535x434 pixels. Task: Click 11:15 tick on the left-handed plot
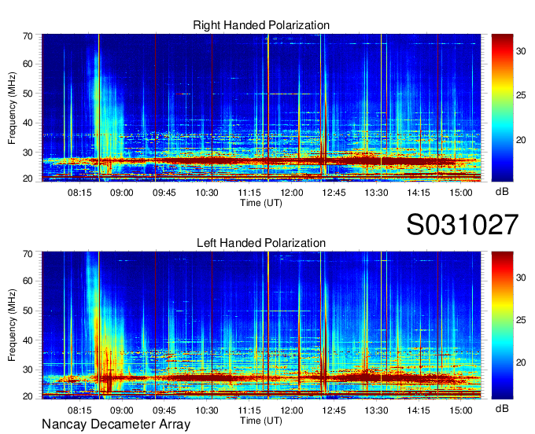tap(249, 410)
